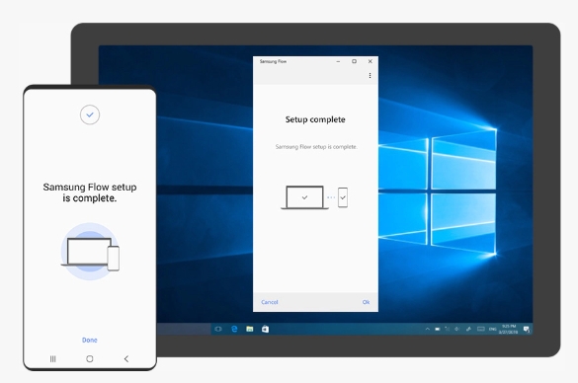Viewport: 578px width, 383px height.
Task: Click the taskbar clock and date
Action: point(508,329)
